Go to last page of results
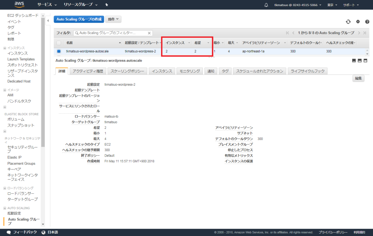Screen dimensions: 373x236 click(x=365, y=33)
